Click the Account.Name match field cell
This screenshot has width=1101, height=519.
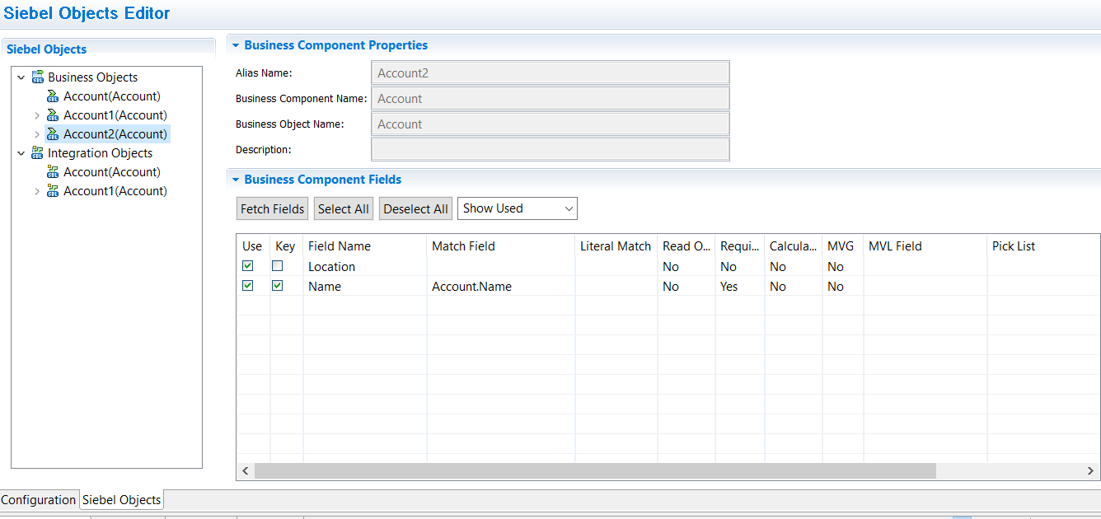click(501, 287)
